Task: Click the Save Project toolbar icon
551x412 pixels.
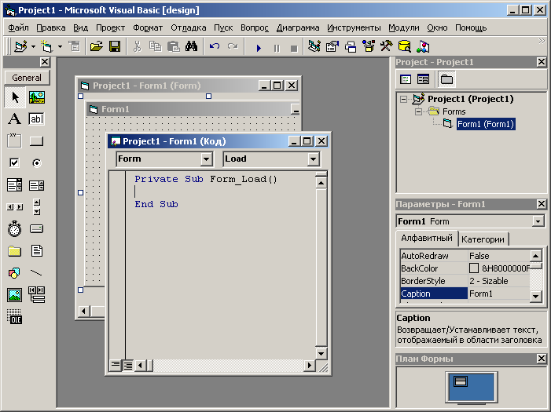Action: point(114,47)
